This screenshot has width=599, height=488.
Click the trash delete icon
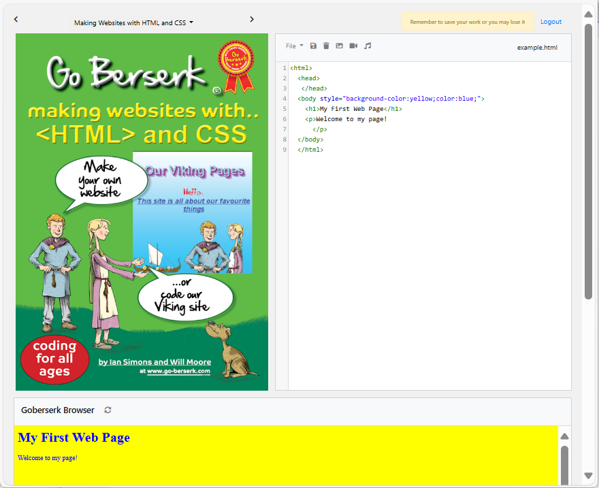pyautogui.click(x=326, y=46)
